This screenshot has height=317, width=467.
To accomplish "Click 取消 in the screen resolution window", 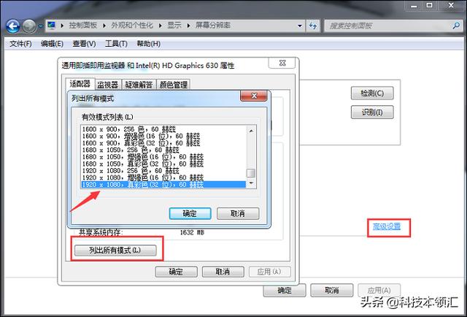I will (331, 290).
